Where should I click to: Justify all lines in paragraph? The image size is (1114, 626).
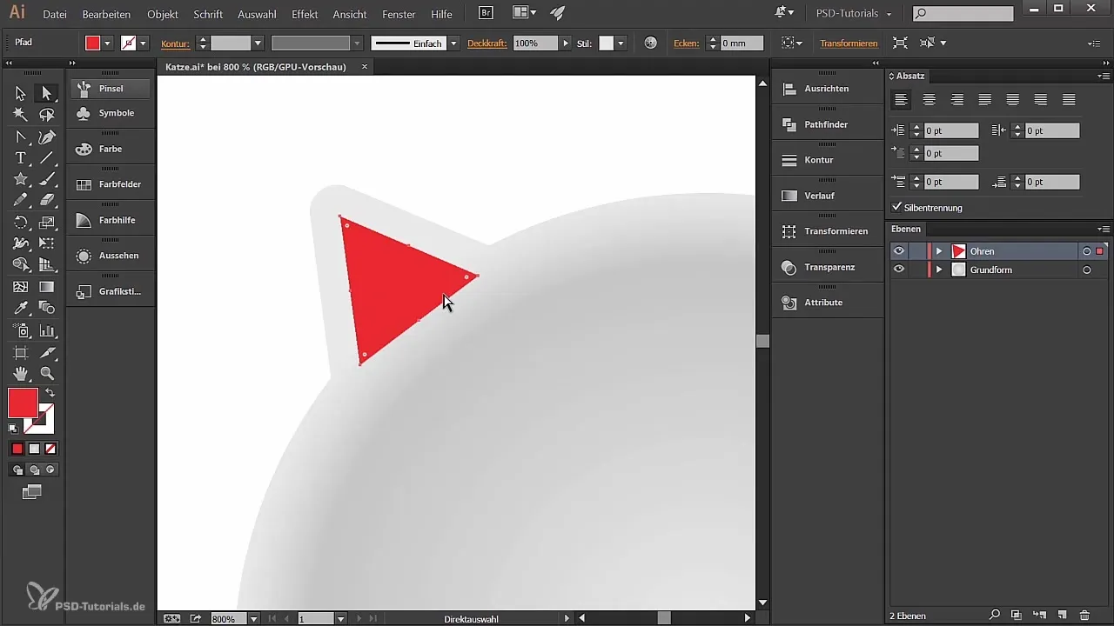pyautogui.click(x=1069, y=100)
